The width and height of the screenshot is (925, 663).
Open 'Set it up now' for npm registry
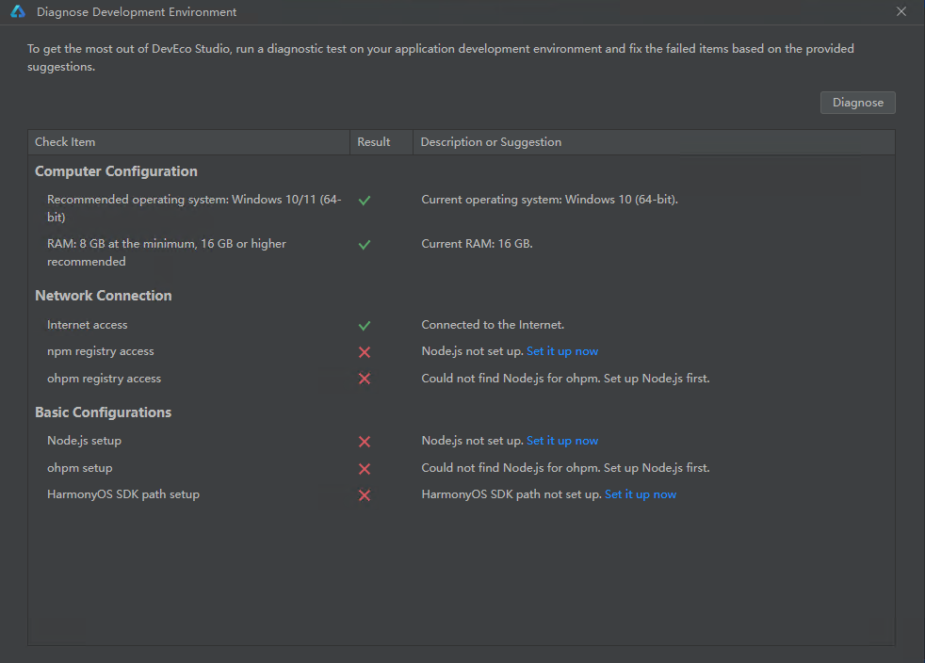point(562,351)
